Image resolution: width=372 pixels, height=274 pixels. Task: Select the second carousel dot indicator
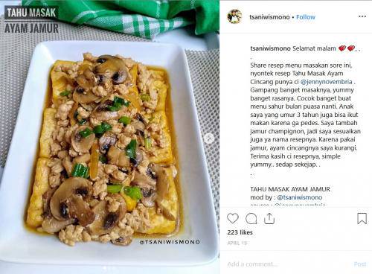pos(109,268)
